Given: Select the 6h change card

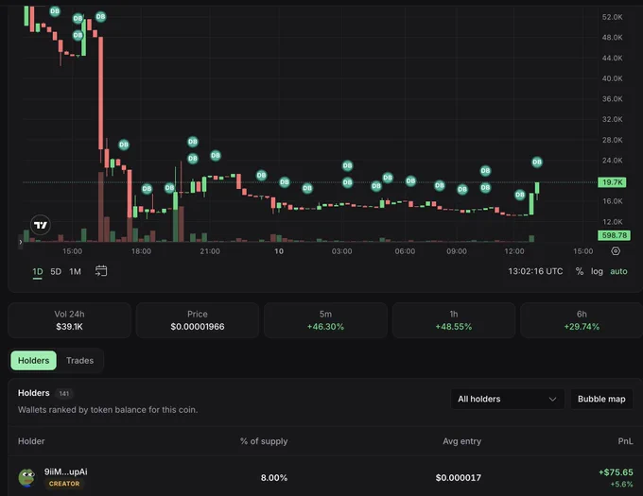Looking at the screenshot, I should 582,320.
